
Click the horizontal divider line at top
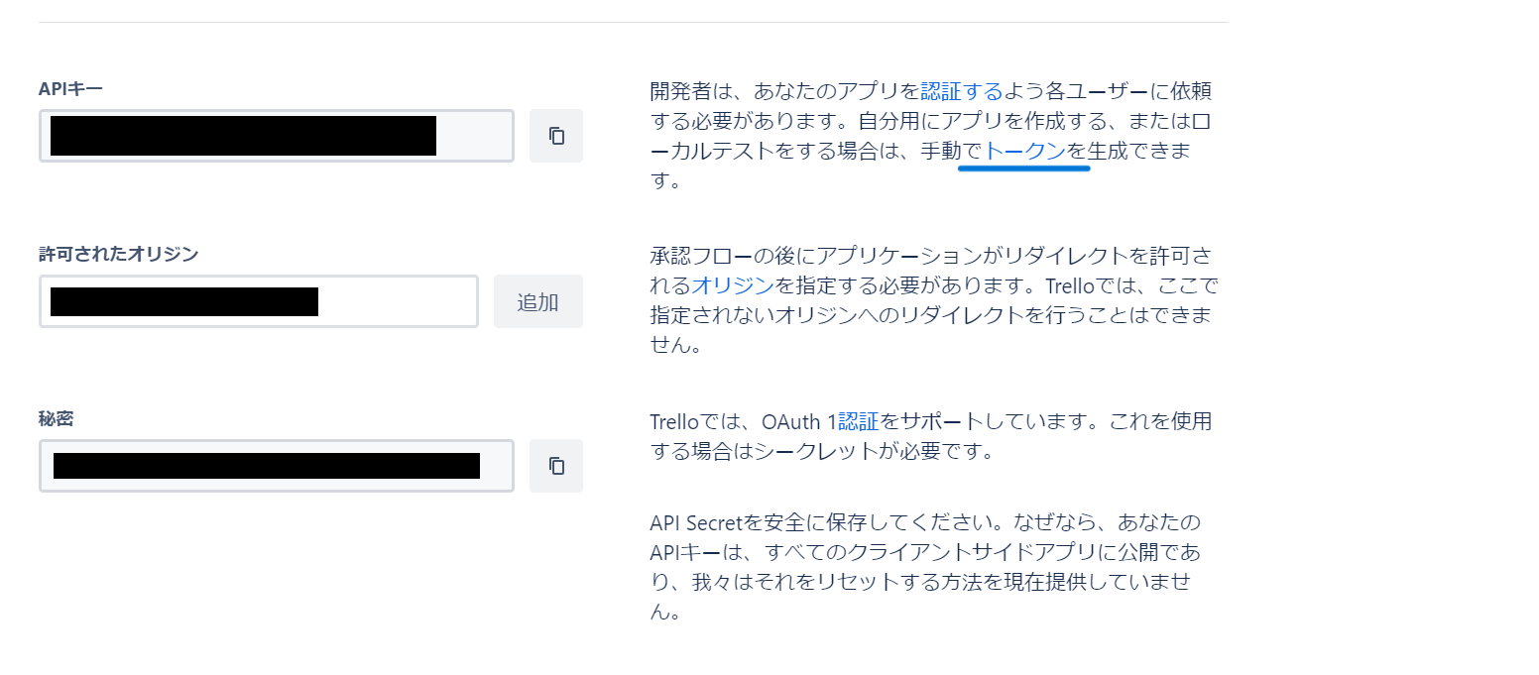click(634, 22)
